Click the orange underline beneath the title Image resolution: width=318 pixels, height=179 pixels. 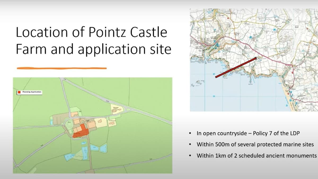(61, 68)
